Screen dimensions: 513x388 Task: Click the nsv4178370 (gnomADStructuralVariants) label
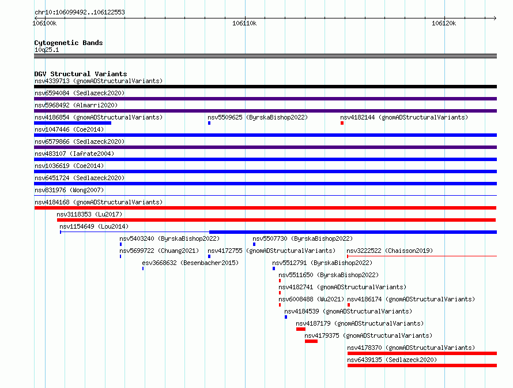pyautogui.click(x=411, y=348)
